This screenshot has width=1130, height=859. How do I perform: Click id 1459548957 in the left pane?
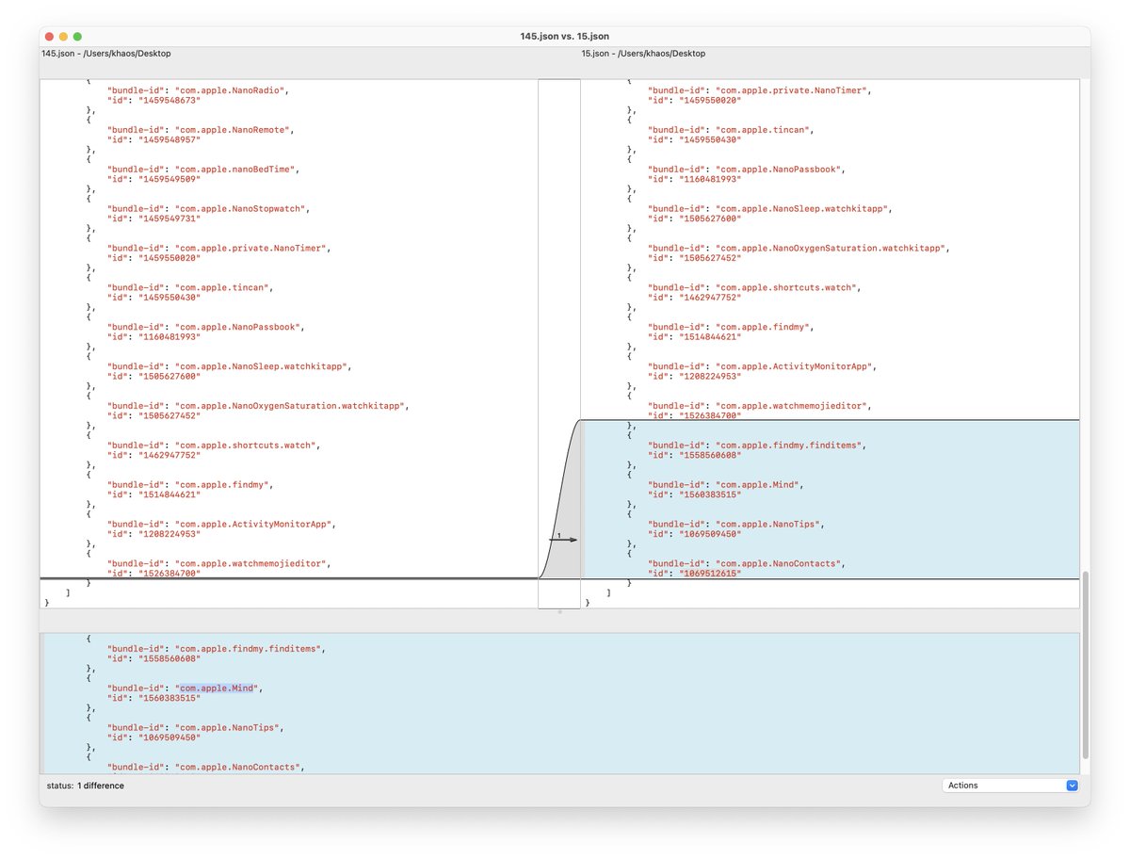tap(169, 139)
